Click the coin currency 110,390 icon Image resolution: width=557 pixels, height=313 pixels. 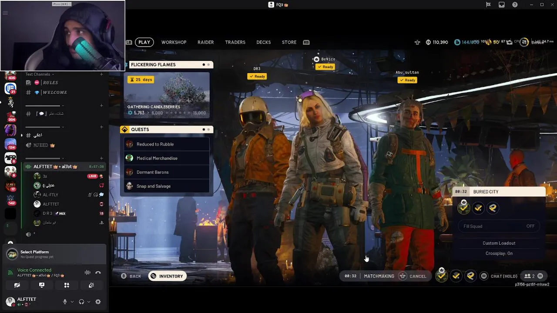tap(428, 42)
